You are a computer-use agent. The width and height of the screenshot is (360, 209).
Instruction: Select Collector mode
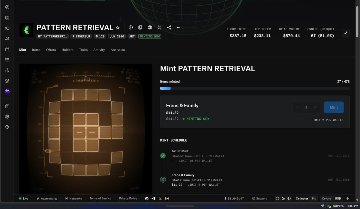pyautogui.click(x=302, y=199)
